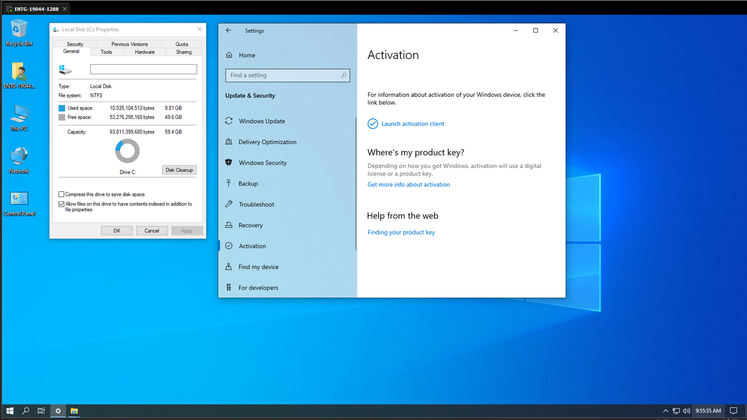This screenshot has width=747, height=420.
Task: Close the Local Disk Properties dialog
Action: point(200,29)
